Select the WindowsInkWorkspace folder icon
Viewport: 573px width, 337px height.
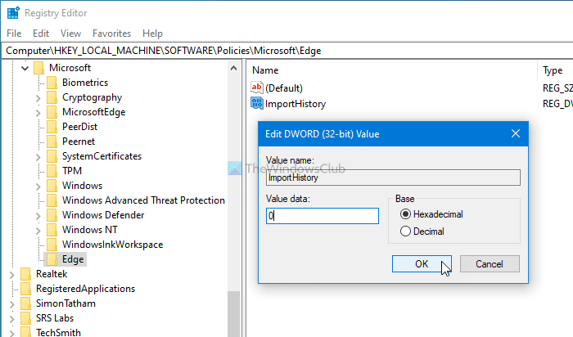[x=52, y=245]
